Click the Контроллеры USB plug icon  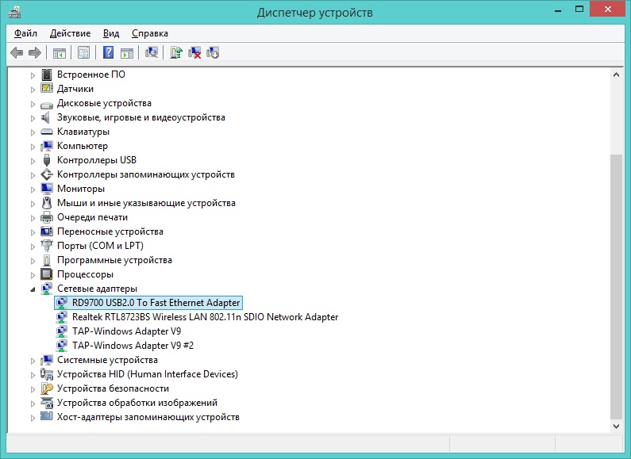(47, 160)
